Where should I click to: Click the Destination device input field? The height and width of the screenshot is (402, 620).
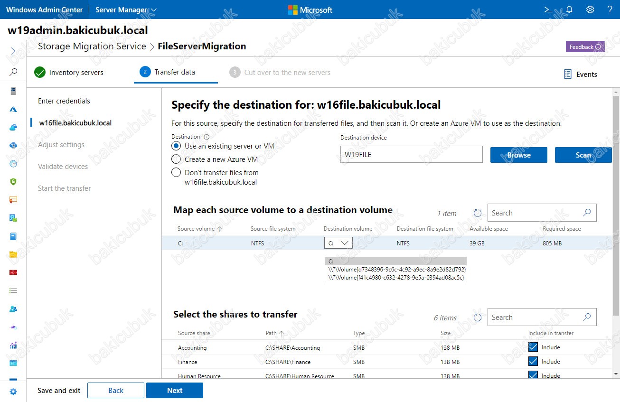coord(412,155)
